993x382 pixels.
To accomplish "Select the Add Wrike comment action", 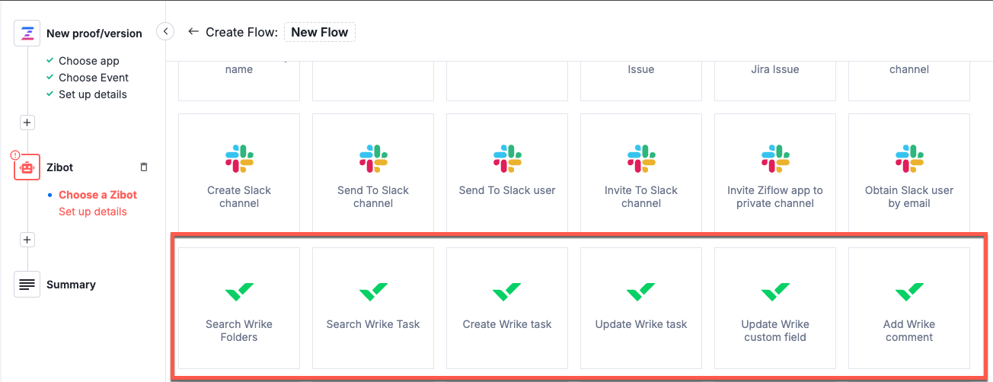I will 909,308.
